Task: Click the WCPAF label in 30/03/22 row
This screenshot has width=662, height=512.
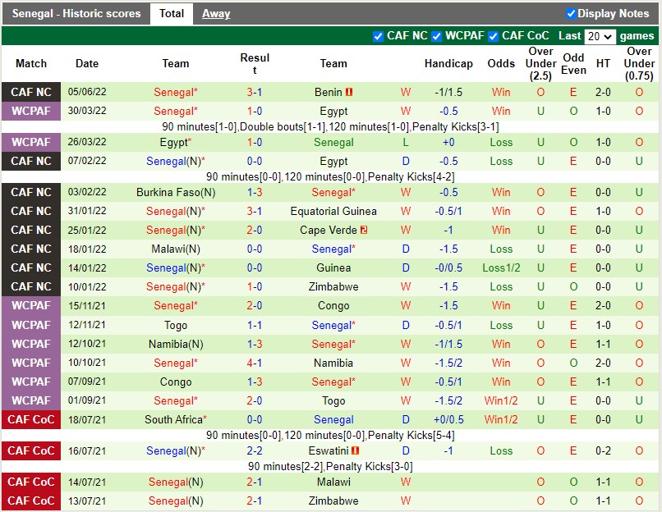Action: [x=31, y=111]
